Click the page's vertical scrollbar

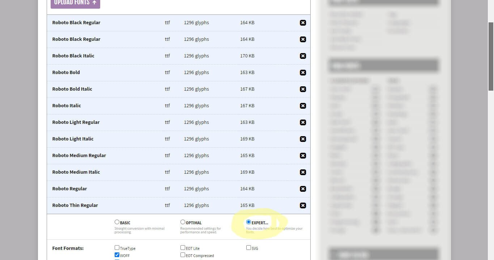491,56
